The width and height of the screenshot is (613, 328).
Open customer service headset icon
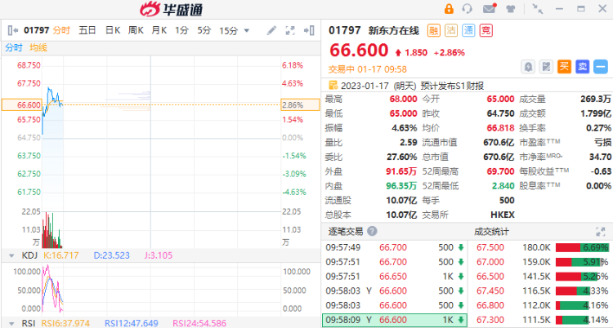point(468,9)
